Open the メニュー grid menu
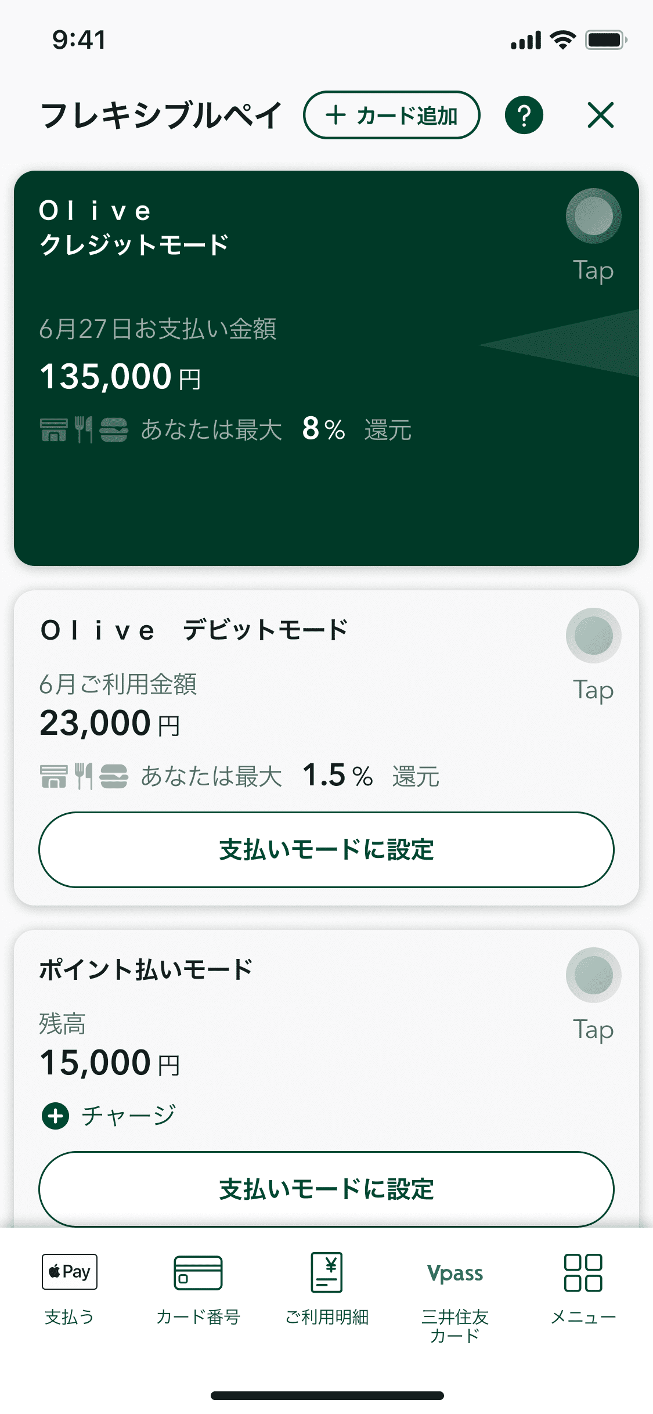The height and width of the screenshot is (1414, 653). click(x=583, y=1289)
